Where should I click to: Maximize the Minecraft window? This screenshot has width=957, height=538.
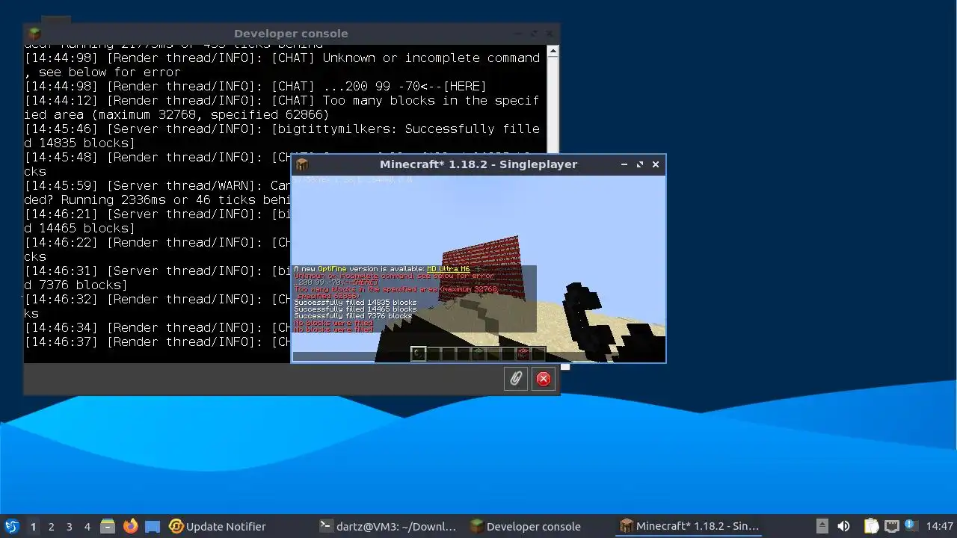tap(640, 164)
